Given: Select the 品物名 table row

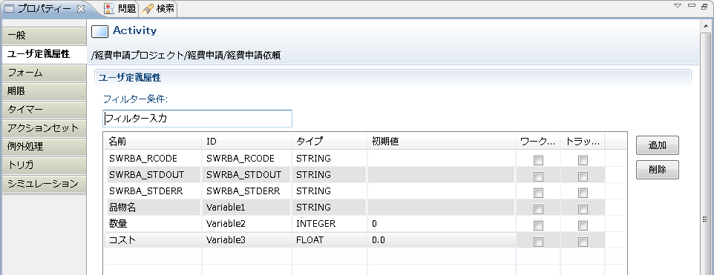Looking at the screenshot, I should pos(354,208).
